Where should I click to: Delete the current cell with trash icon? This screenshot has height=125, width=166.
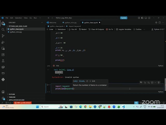pos(158,83)
